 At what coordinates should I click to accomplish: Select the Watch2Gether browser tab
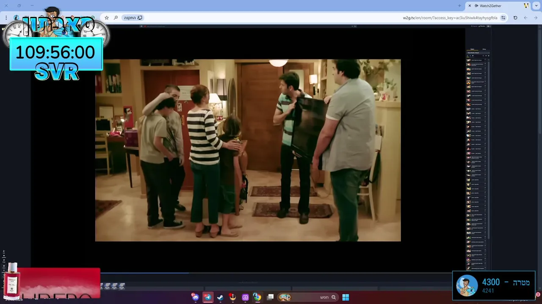point(498,5)
